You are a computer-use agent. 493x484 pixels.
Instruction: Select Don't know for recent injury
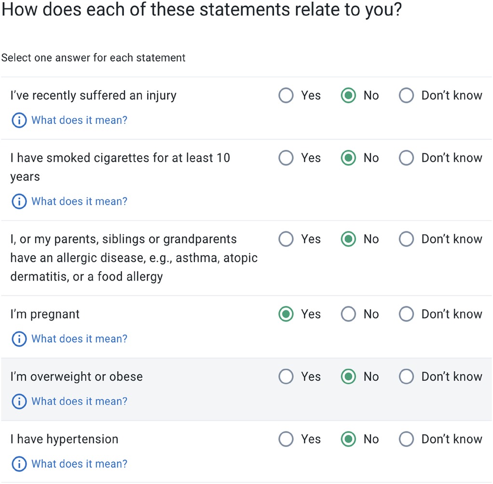click(406, 95)
